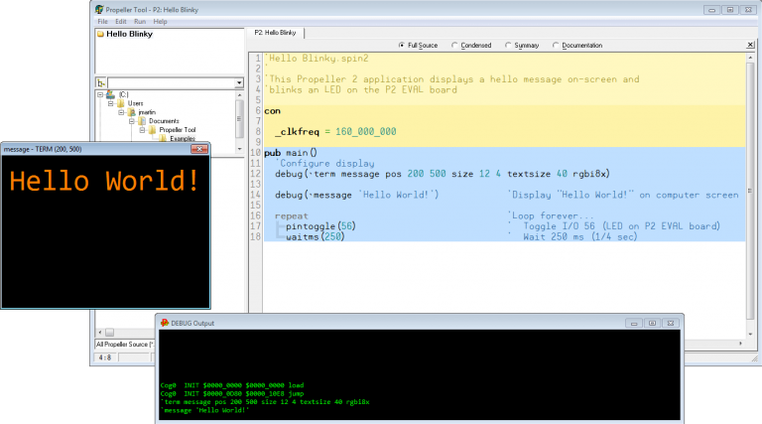Collapse the Documents folder in tree
The height and width of the screenshot is (424, 762).
[131, 121]
